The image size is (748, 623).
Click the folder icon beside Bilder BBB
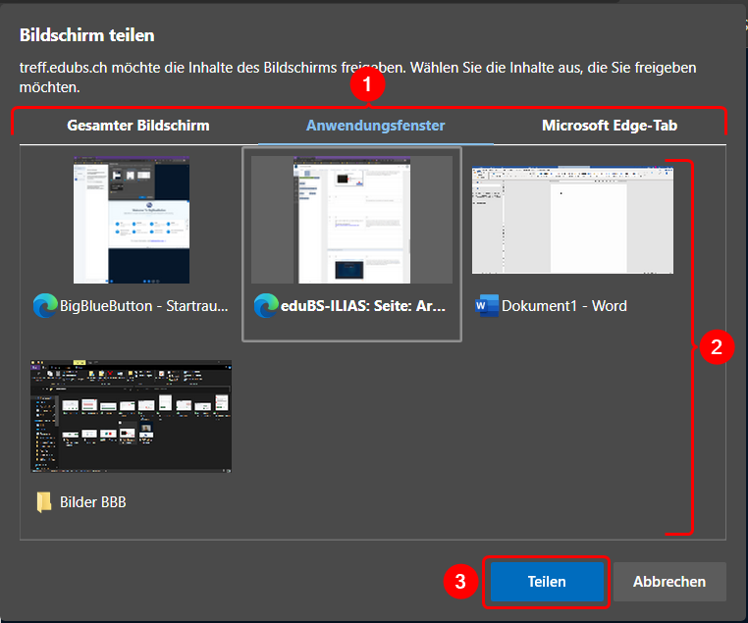(44, 502)
